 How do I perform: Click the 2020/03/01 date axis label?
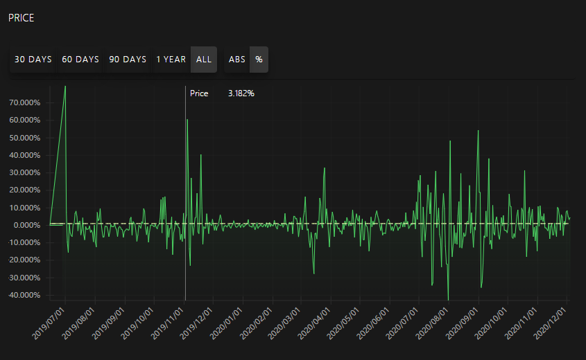tap(285, 323)
